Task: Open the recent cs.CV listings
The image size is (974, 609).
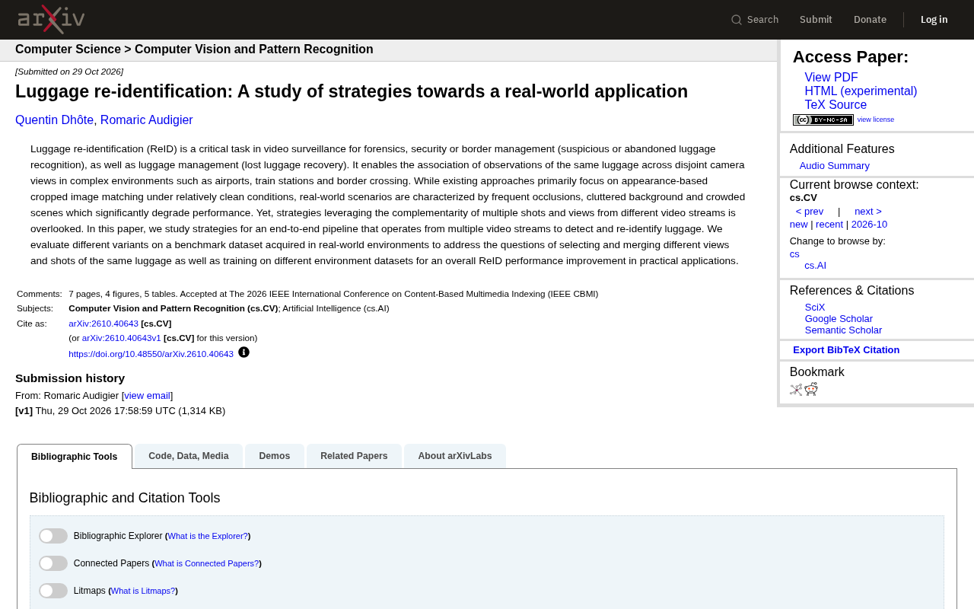Action: 829,225
